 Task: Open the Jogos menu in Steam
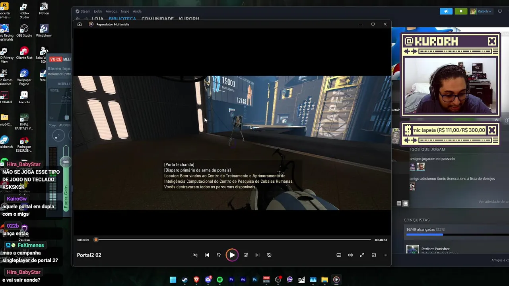coord(125,11)
